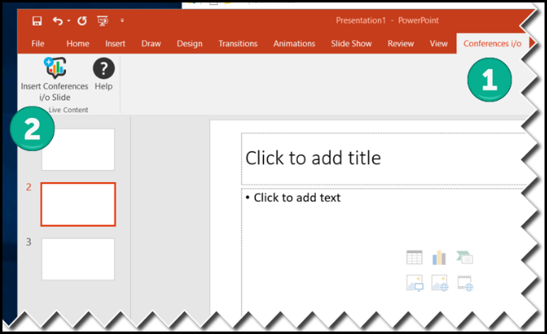547x334 pixels.
Task: Click the Save icon in quick access toolbar
Action: [x=37, y=21]
